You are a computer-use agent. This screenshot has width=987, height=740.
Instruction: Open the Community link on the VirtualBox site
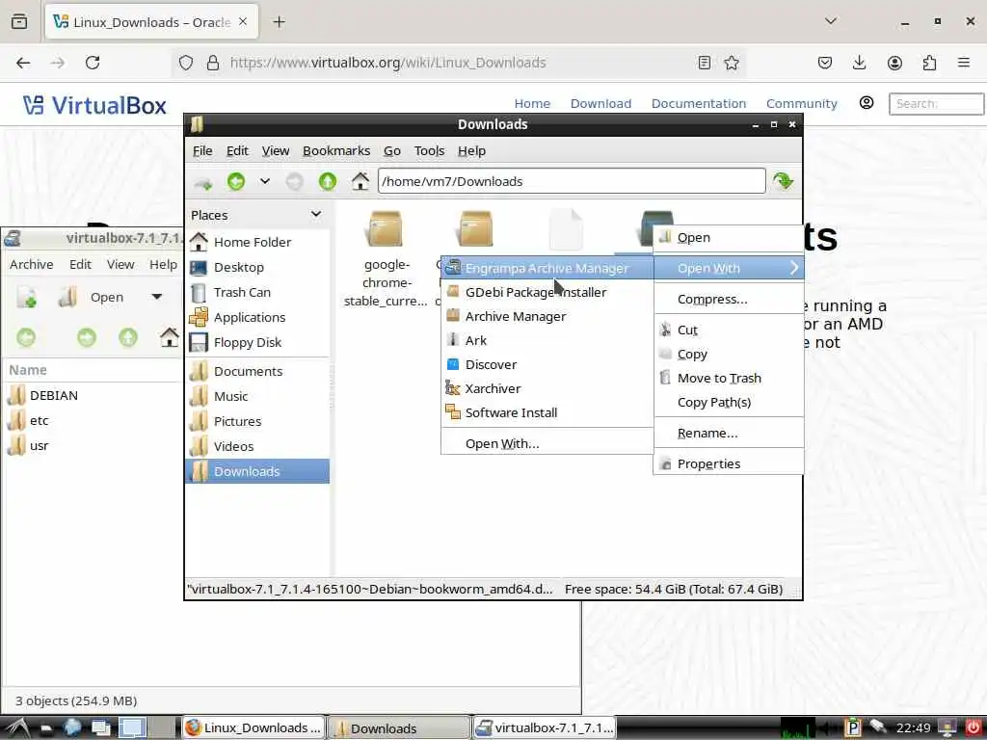pos(801,103)
